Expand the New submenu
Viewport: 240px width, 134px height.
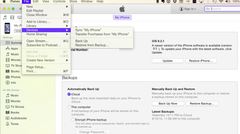click(x=46, y=7)
